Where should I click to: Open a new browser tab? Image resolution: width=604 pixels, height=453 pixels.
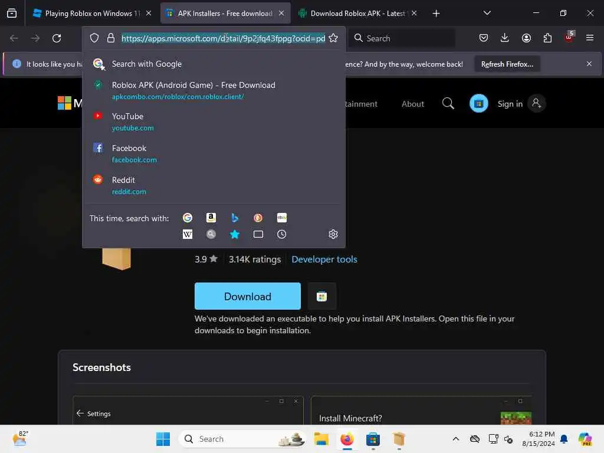coord(436,14)
